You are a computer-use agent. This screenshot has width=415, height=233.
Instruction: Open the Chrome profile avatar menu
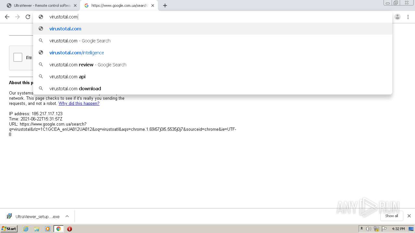[397, 17]
